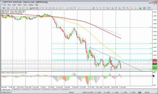The width and height of the screenshot is (158, 94).
Task: Switch chart to W1 weekly timeframe
Action: pyautogui.click(x=67, y=8)
